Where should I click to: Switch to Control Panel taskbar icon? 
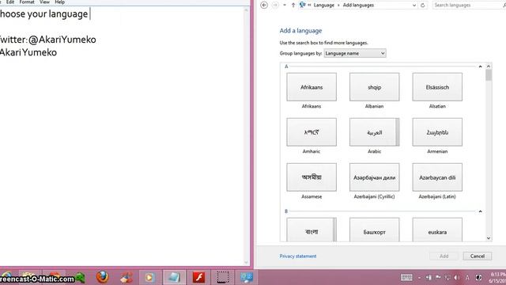point(247,277)
